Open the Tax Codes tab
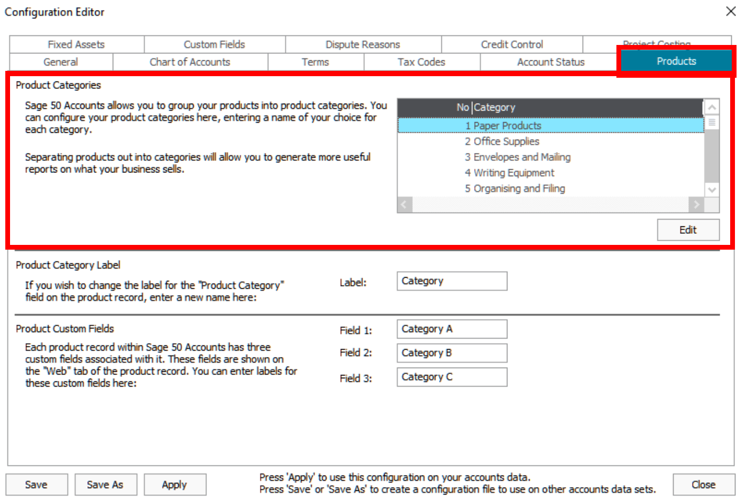 point(421,62)
